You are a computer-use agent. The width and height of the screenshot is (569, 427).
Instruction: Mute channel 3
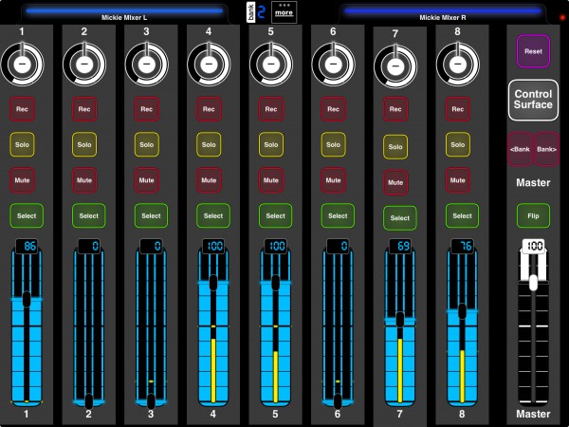147,180
